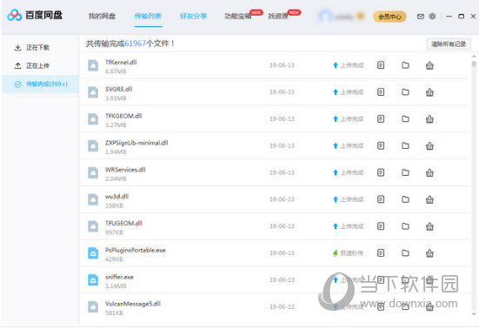Select file name TfKernel.dll
The image size is (479, 329).
(x=121, y=62)
